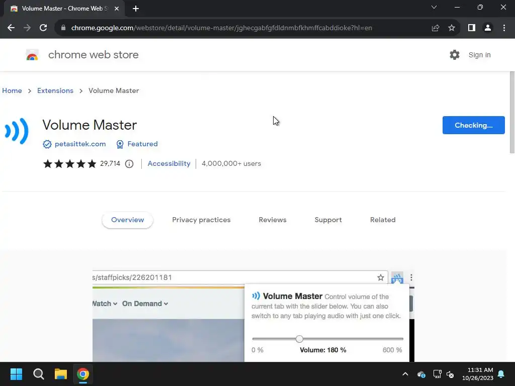Open web store settings gear
Image resolution: width=515 pixels, height=386 pixels.
455,55
